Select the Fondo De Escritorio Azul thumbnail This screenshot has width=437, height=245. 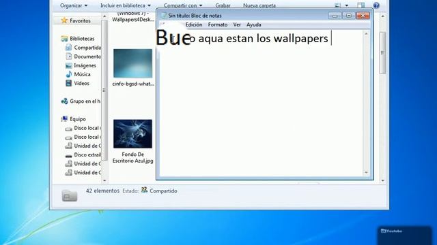pos(132,134)
